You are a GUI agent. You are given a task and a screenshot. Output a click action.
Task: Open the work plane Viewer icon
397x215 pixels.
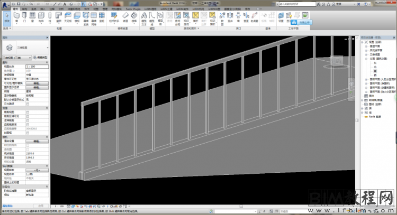pyautogui.click(x=305, y=15)
